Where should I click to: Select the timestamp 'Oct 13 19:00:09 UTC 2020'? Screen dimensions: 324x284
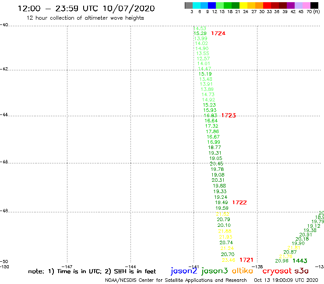click(286, 281)
